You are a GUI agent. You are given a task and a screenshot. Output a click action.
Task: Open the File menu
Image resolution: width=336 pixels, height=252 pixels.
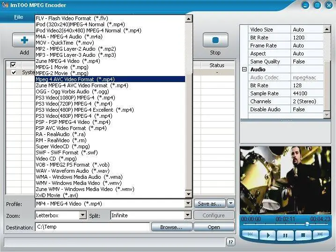19,17
